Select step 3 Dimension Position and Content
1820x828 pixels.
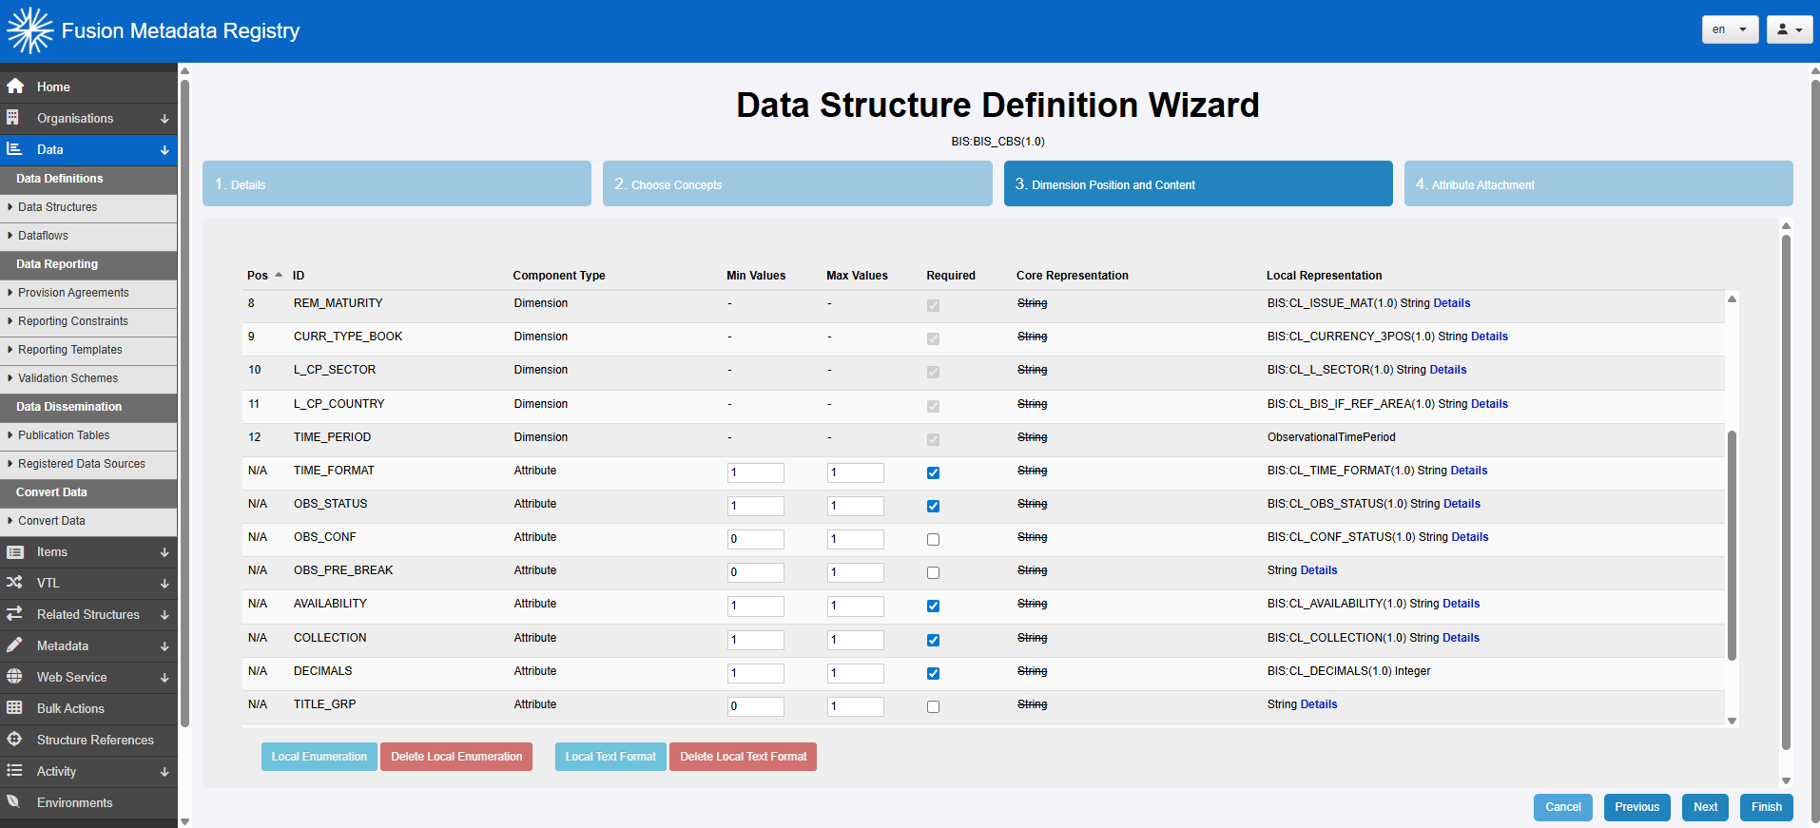pyautogui.click(x=1198, y=183)
